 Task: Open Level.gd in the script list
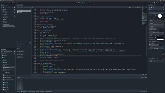point(24,13)
